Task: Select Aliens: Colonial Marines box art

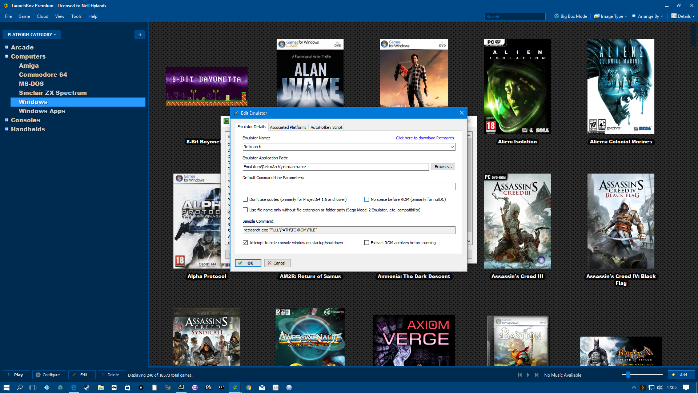Action: pos(621,86)
